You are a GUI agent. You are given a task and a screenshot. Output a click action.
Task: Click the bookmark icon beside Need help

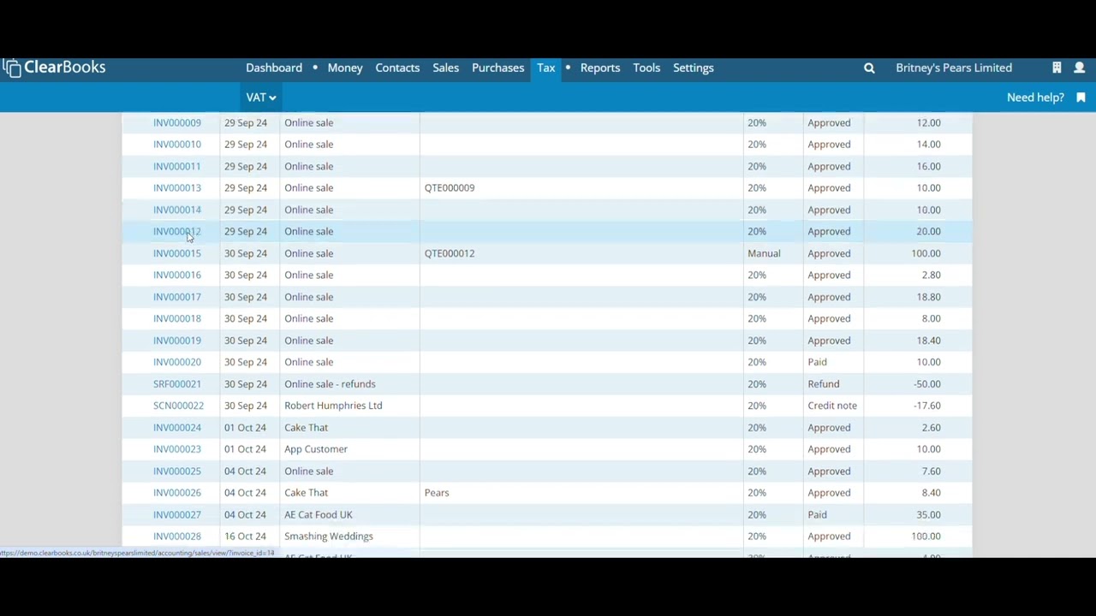[1081, 98]
